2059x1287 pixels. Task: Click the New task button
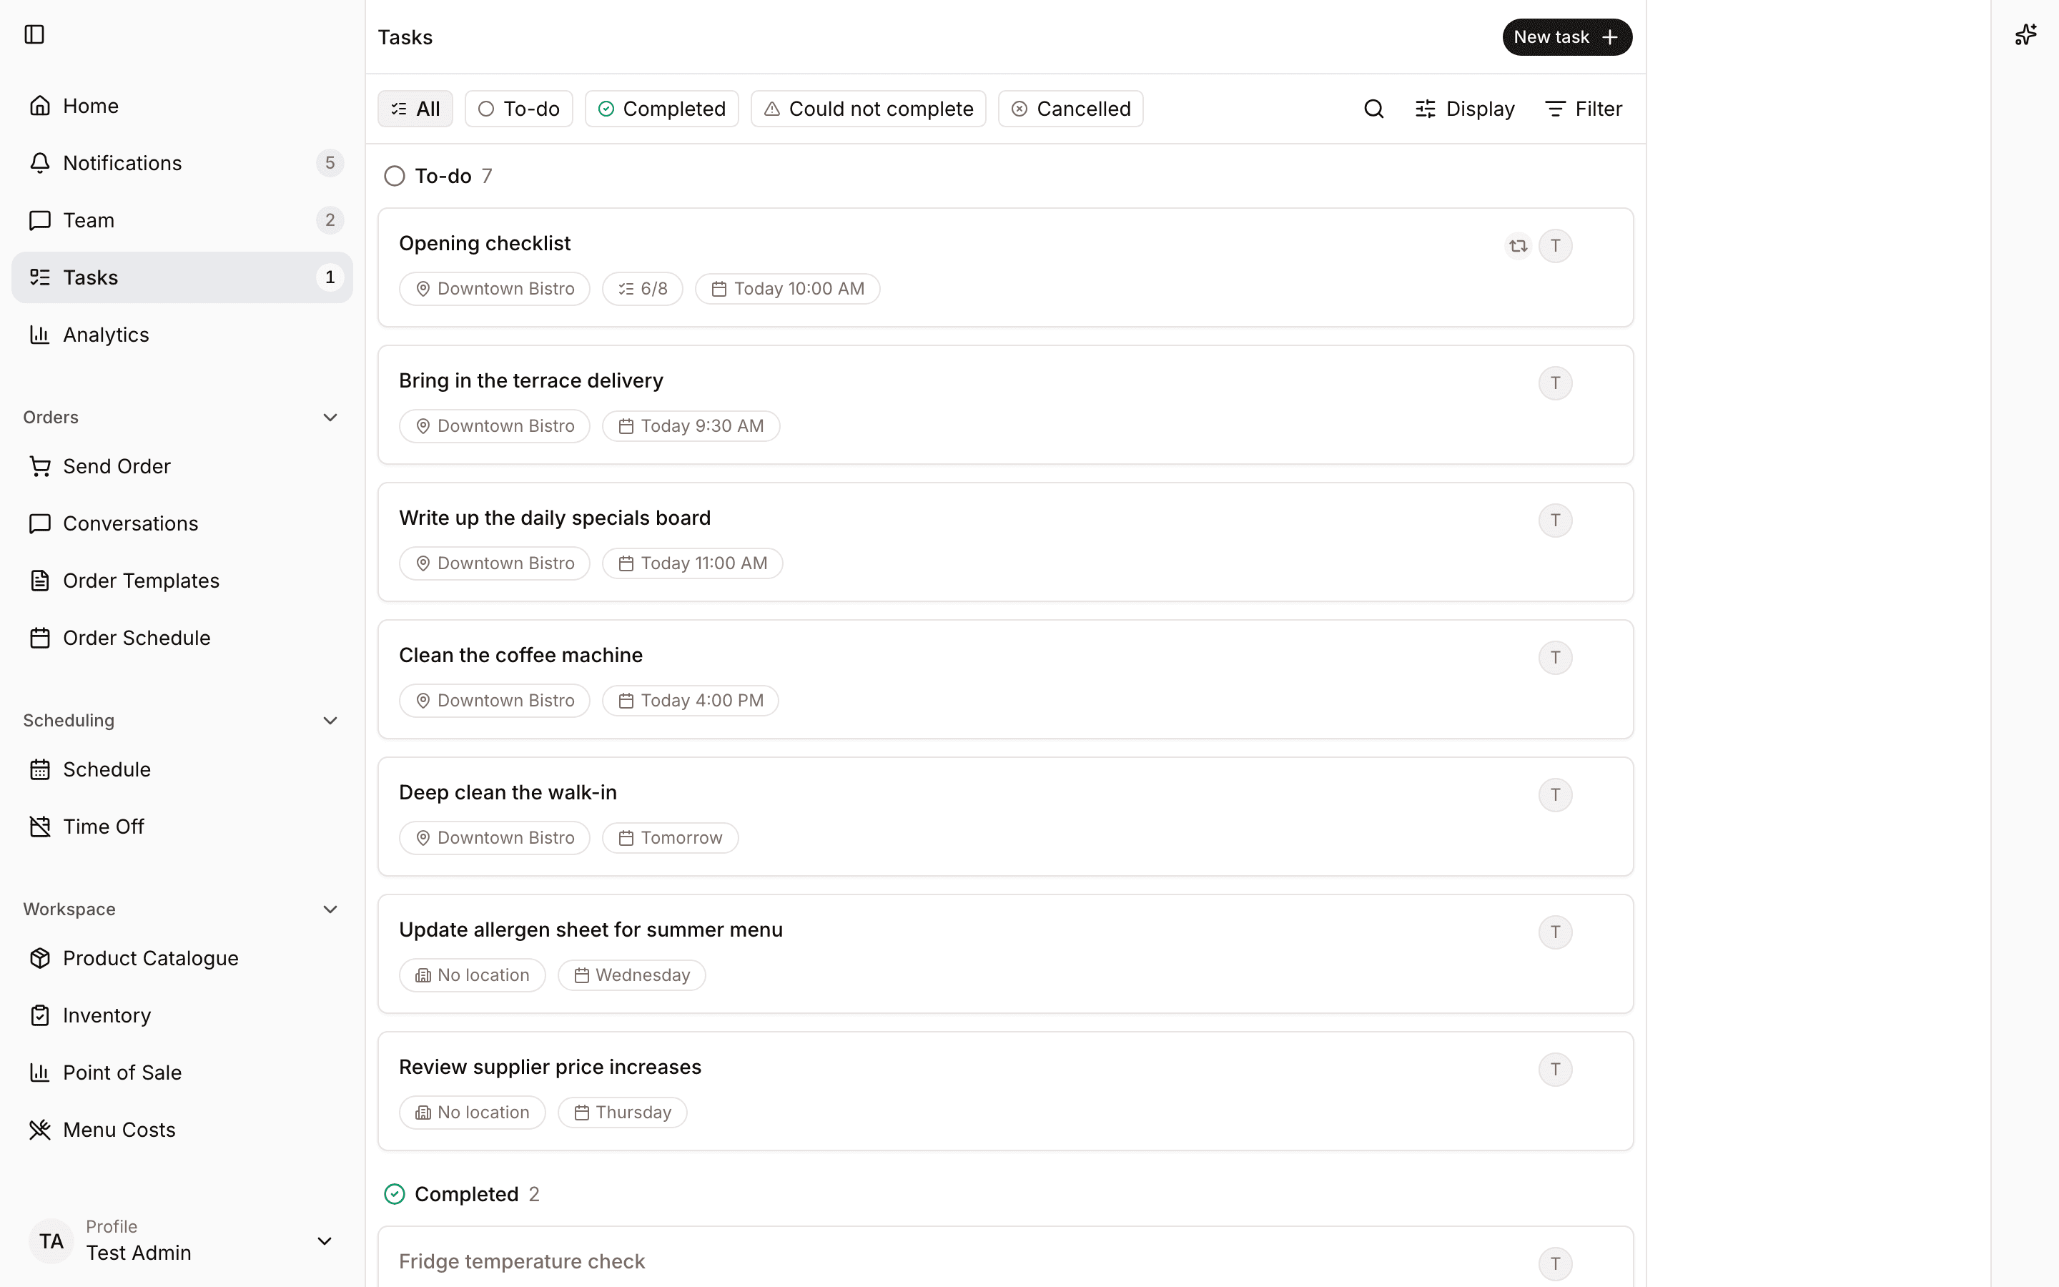point(1566,37)
